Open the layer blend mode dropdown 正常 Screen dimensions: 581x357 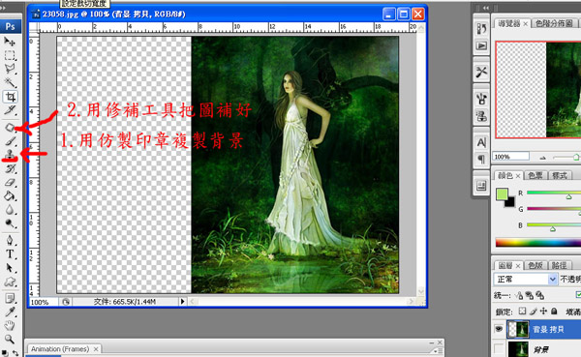[526, 280]
